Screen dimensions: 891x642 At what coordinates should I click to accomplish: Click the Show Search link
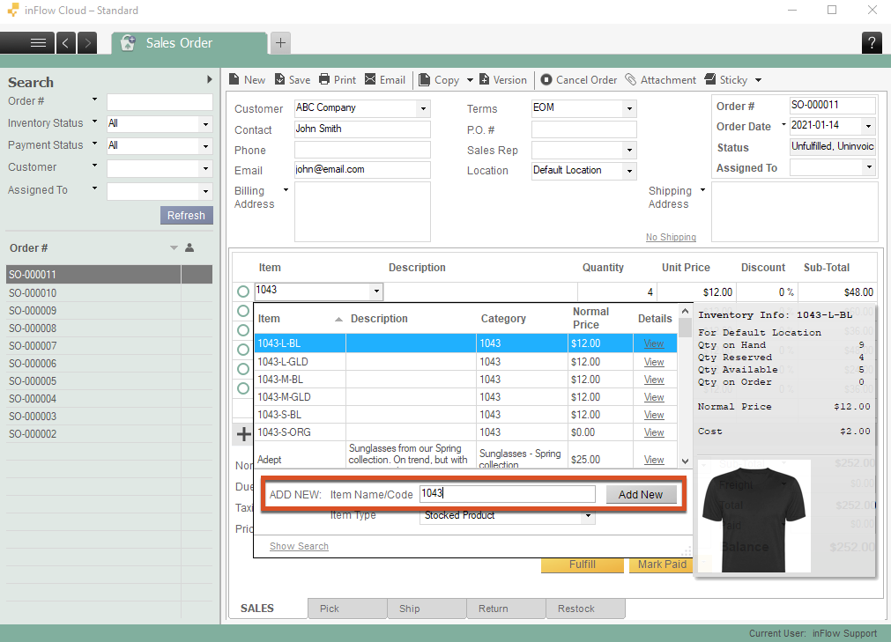[x=299, y=546]
